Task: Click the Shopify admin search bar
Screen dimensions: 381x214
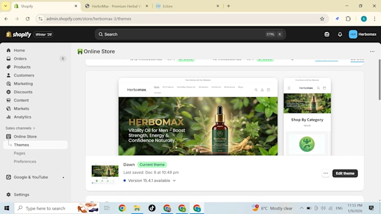Action: coord(190,35)
